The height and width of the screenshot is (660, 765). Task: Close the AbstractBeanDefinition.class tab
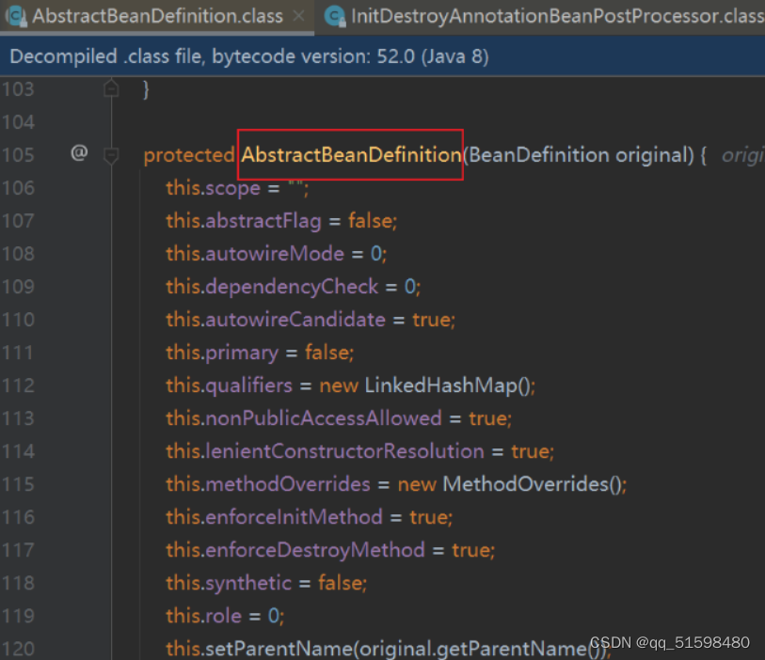298,16
